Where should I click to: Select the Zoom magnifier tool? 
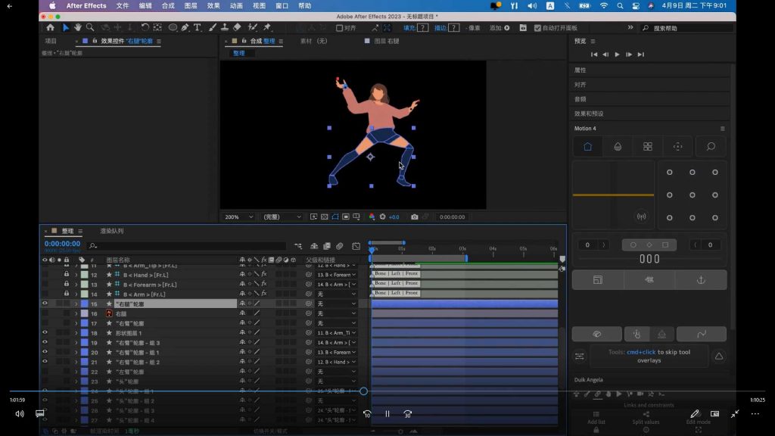pyautogui.click(x=90, y=28)
